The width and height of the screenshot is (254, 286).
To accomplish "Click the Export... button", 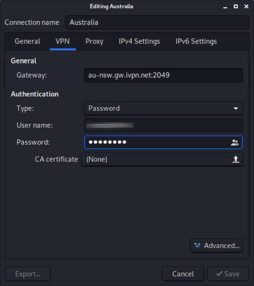I will coord(28,274).
